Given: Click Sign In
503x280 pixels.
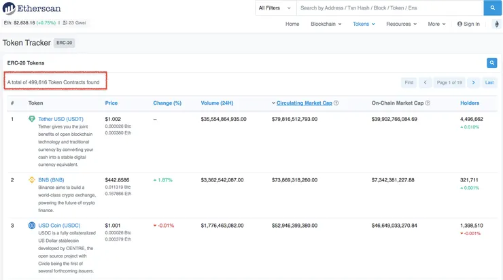Looking at the screenshot, I should coord(468,24).
